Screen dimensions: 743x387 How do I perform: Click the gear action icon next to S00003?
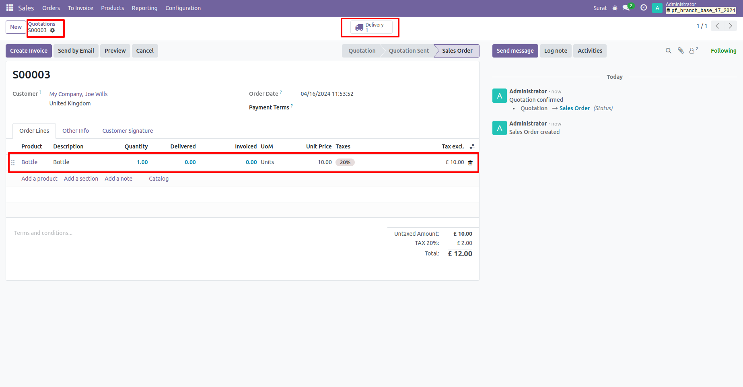pos(53,30)
